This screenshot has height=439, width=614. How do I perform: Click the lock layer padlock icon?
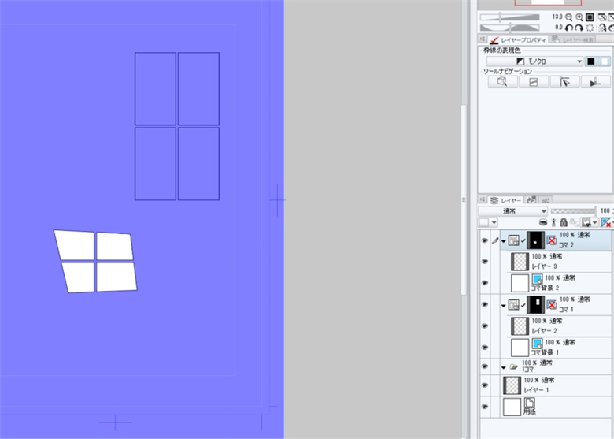click(x=564, y=222)
